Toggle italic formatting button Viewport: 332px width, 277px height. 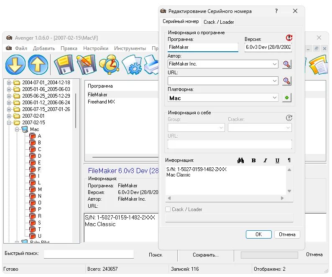click(x=265, y=160)
